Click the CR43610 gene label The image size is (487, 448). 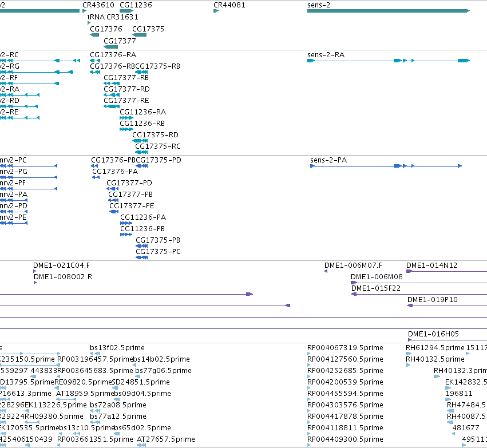[x=98, y=5]
